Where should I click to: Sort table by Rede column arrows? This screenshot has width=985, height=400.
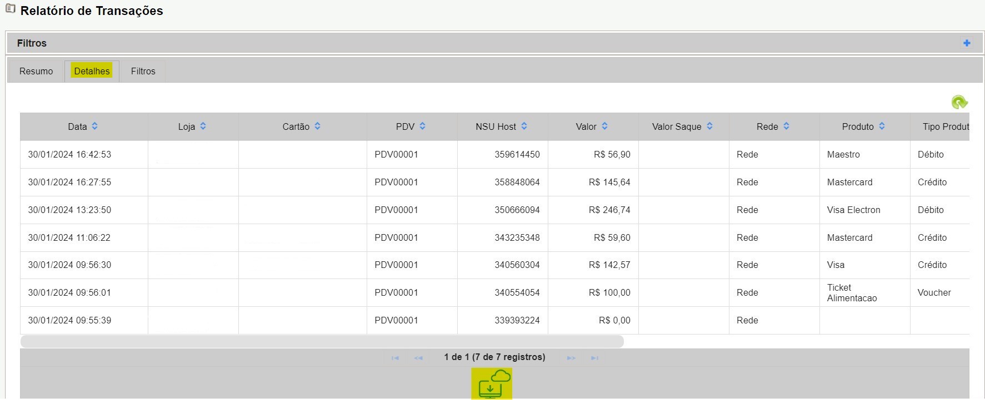coord(786,126)
